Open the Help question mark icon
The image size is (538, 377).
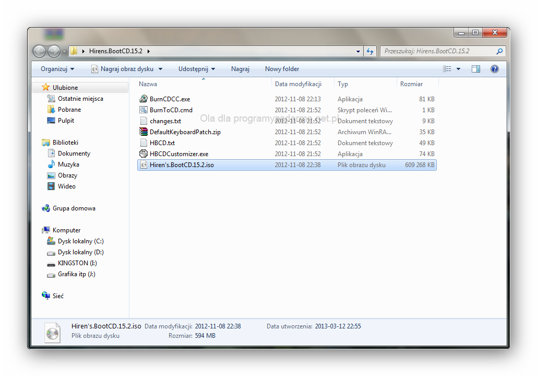[x=494, y=69]
